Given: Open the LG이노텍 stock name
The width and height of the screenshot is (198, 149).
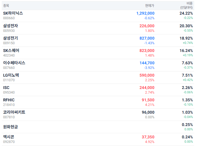Looking at the screenshot, I should [x=11, y=75].
